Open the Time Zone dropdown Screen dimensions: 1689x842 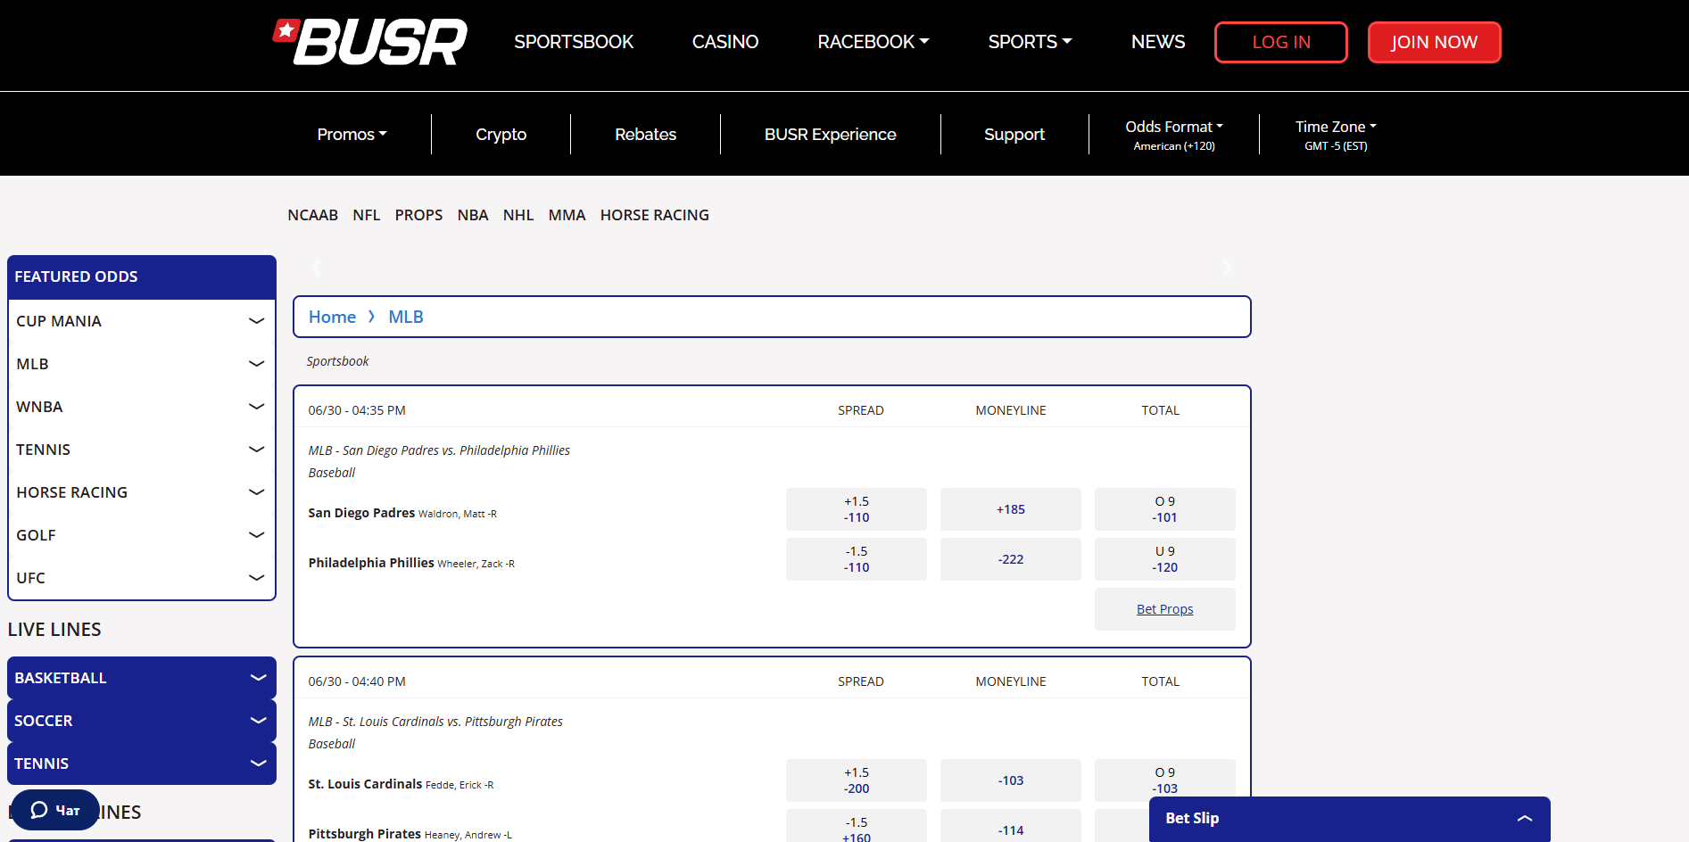(1336, 135)
